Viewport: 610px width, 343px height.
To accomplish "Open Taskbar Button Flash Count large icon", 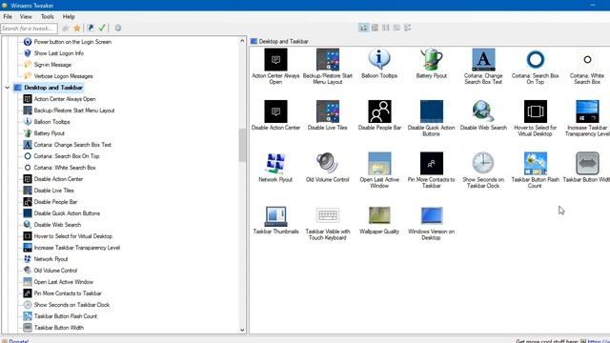I will [x=536, y=163].
